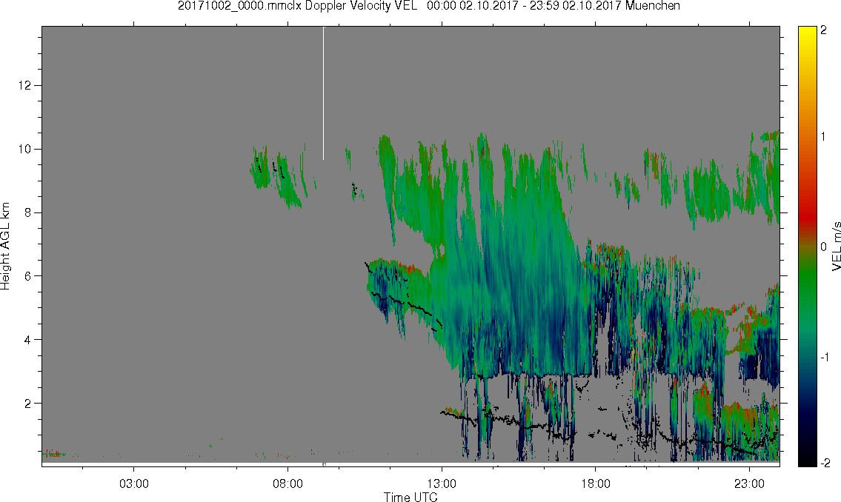
Task: Click the 'Height AGL km' y-axis label
Action: pos(5,247)
